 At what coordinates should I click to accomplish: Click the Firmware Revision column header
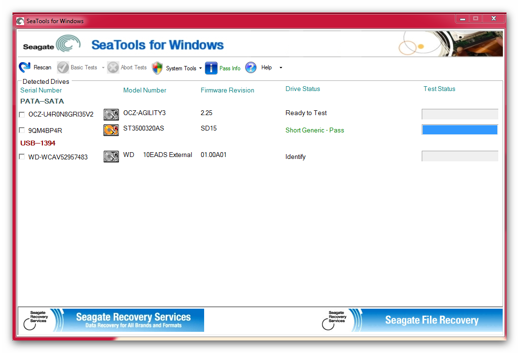[x=227, y=90]
